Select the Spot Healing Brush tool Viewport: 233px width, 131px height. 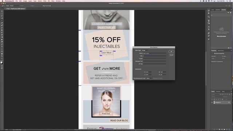2,25
